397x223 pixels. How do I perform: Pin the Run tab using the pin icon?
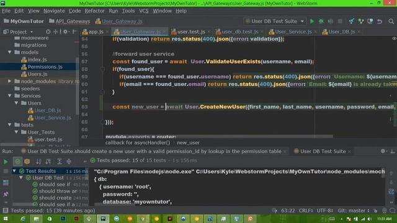[x=6, y=194]
